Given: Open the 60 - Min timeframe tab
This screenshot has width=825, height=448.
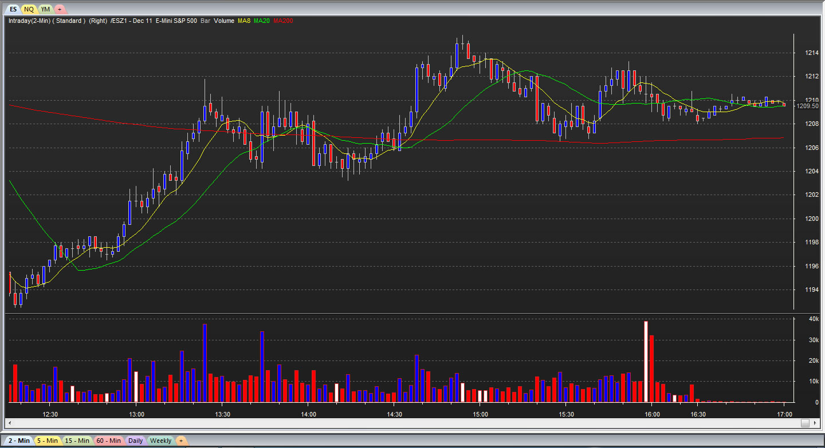Looking at the screenshot, I should (x=108, y=441).
